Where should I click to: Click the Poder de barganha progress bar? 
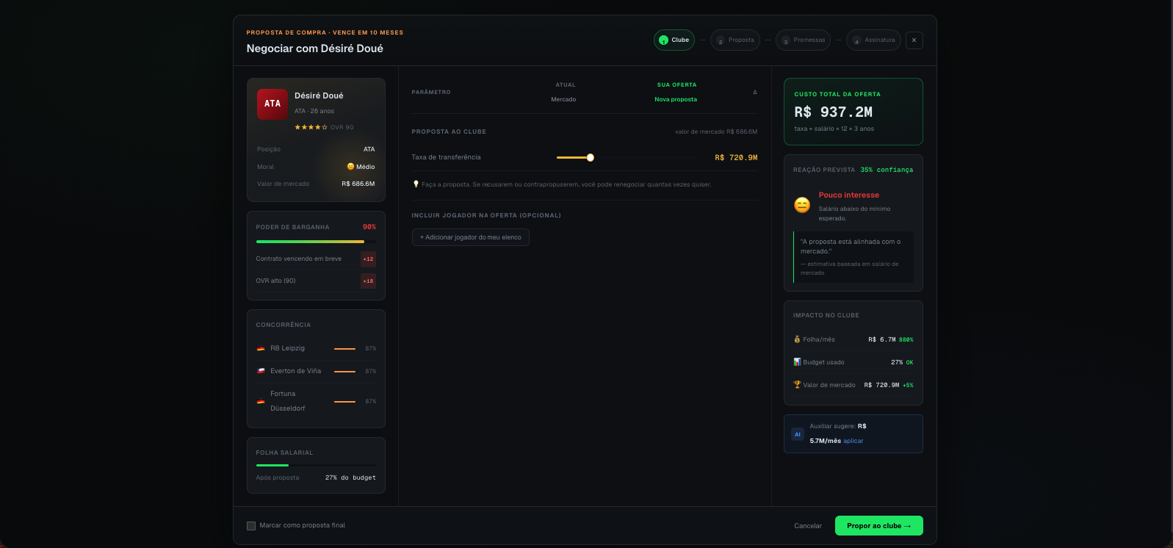[x=316, y=242]
